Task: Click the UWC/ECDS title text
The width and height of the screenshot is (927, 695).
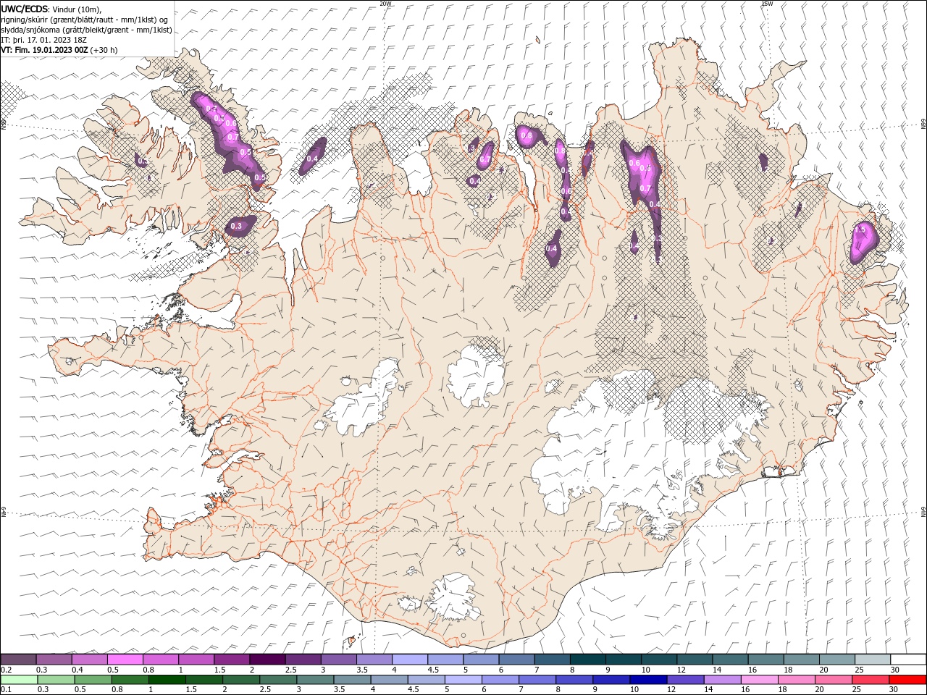Action: click(x=25, y=8)
